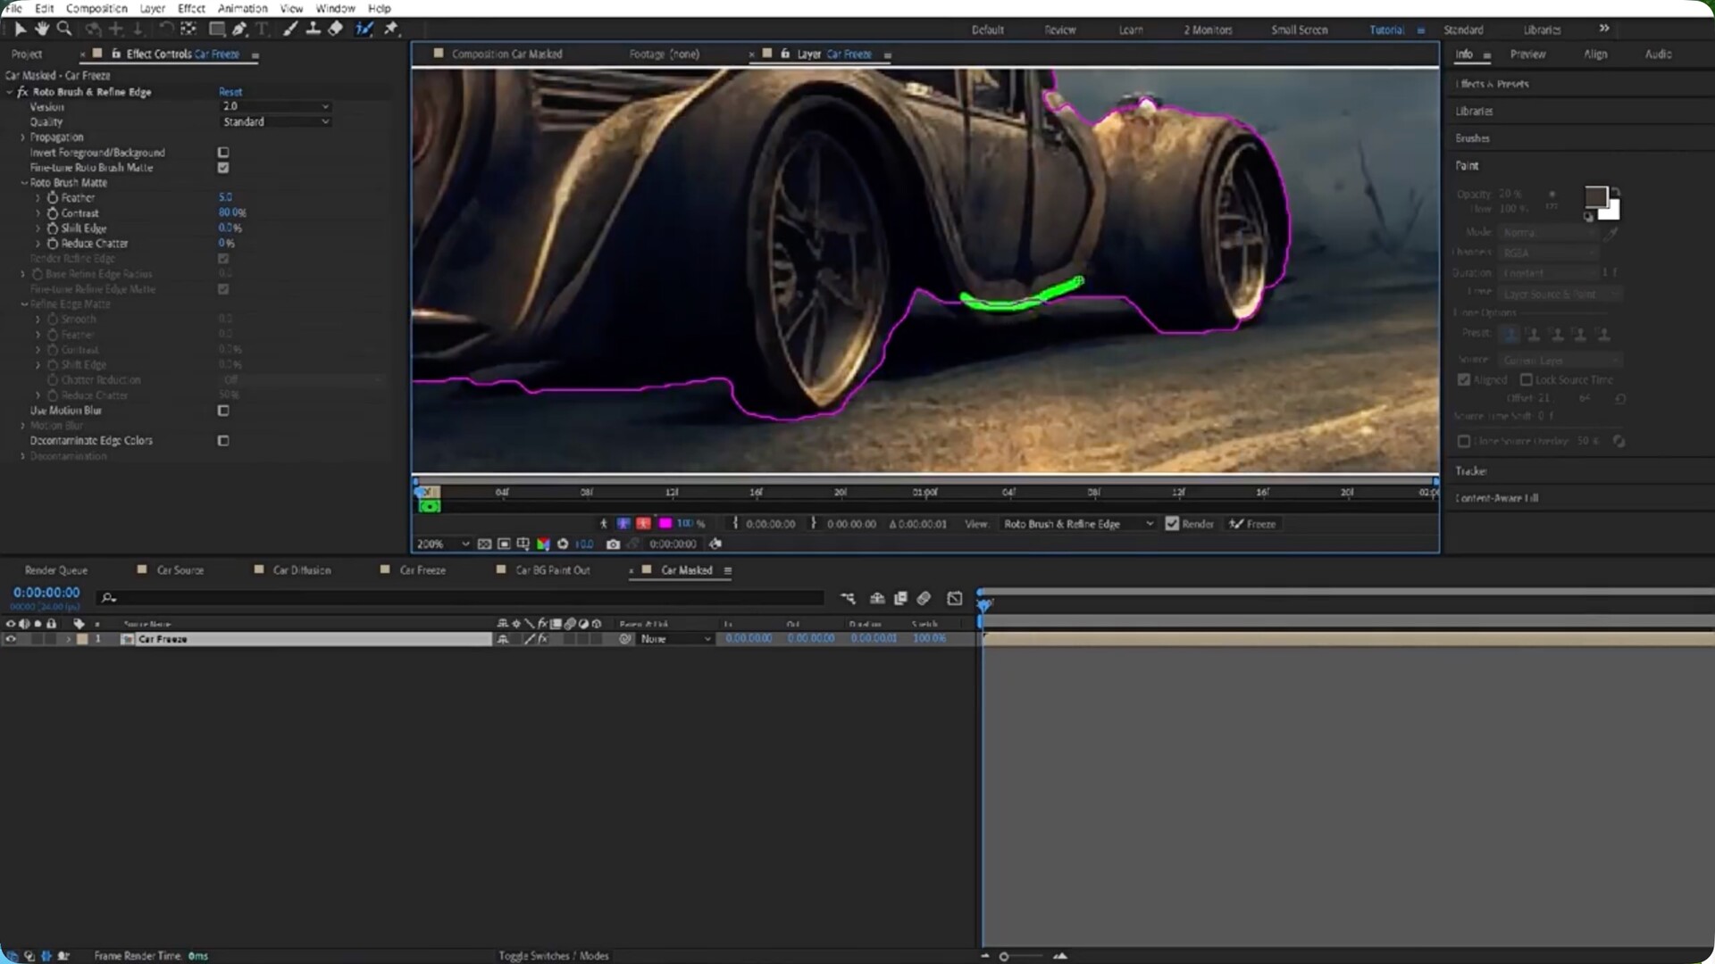Pick the Hand tool

(41, 29)
